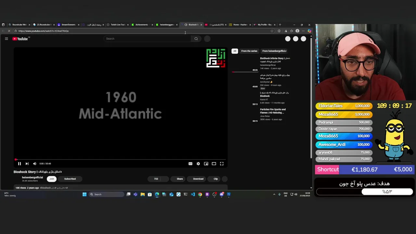Image resolution: width=416 pixels, height=234 pixels.
Task: Open the weather widget showing 24°C
Action: point(10,194)
